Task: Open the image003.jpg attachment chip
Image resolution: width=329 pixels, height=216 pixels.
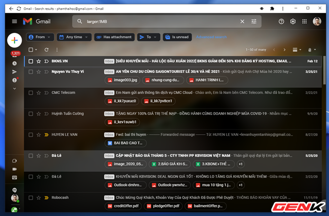Action: tap(122, 80)
